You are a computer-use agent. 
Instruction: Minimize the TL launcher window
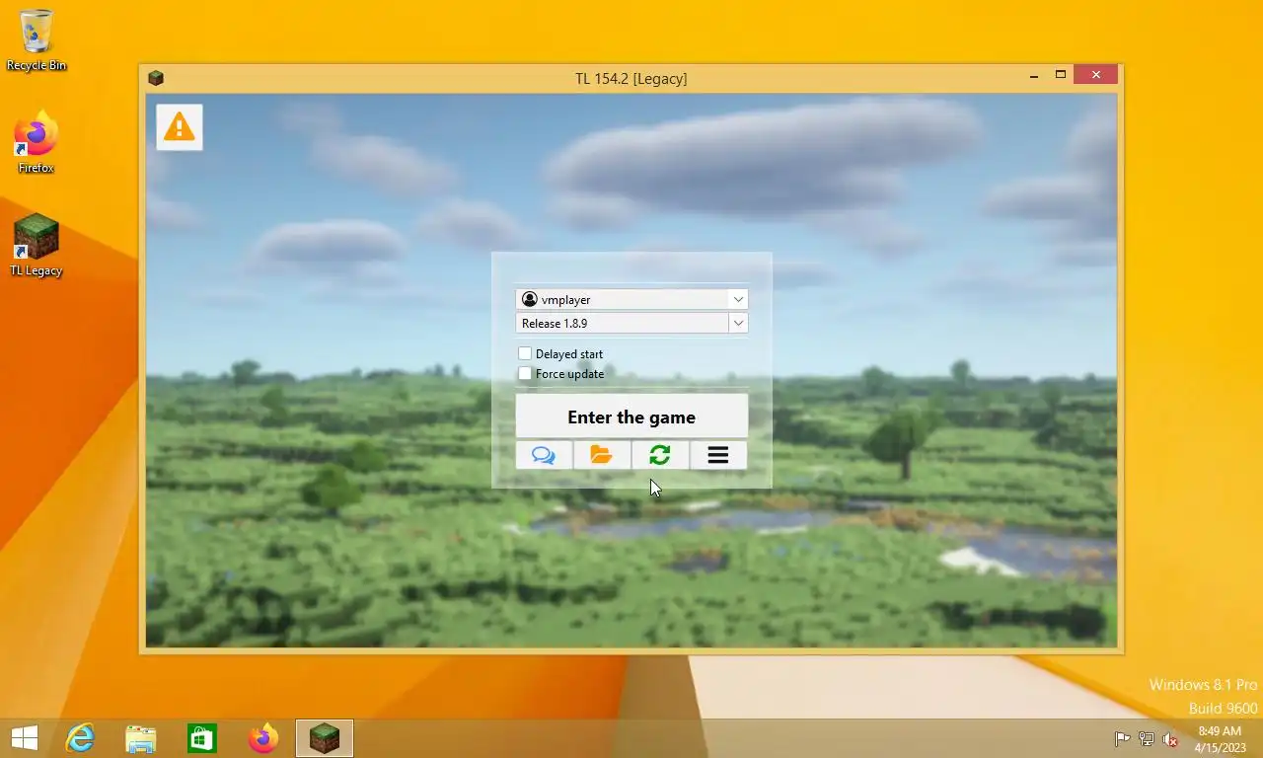pos(1034,75)
